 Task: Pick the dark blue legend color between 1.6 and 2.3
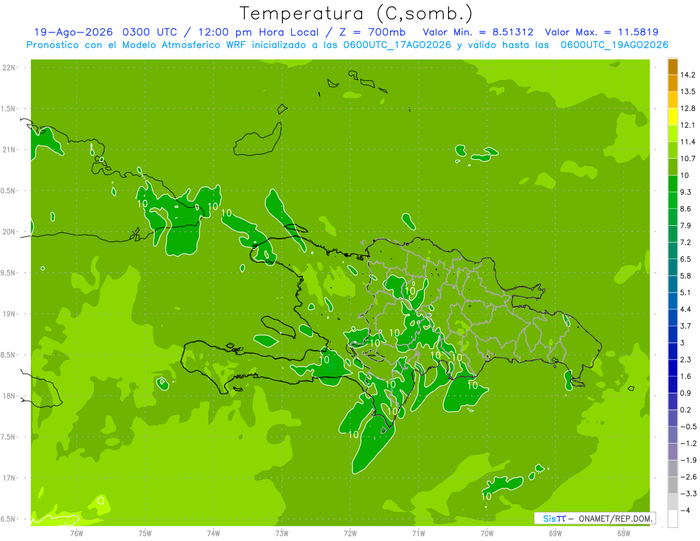coord(673,368)
